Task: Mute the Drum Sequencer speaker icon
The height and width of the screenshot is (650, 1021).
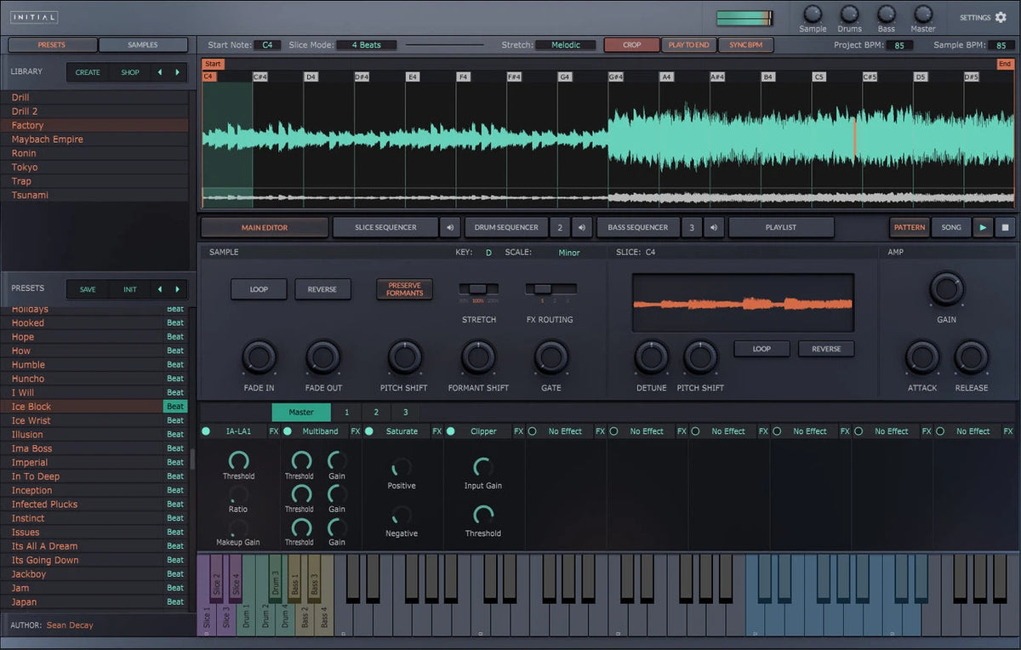Action: (x=583, y=227)
